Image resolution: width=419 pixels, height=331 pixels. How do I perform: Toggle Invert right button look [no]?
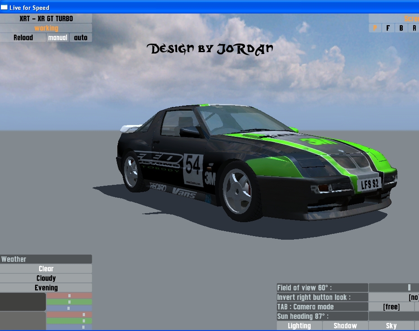(x=394, y=297)
